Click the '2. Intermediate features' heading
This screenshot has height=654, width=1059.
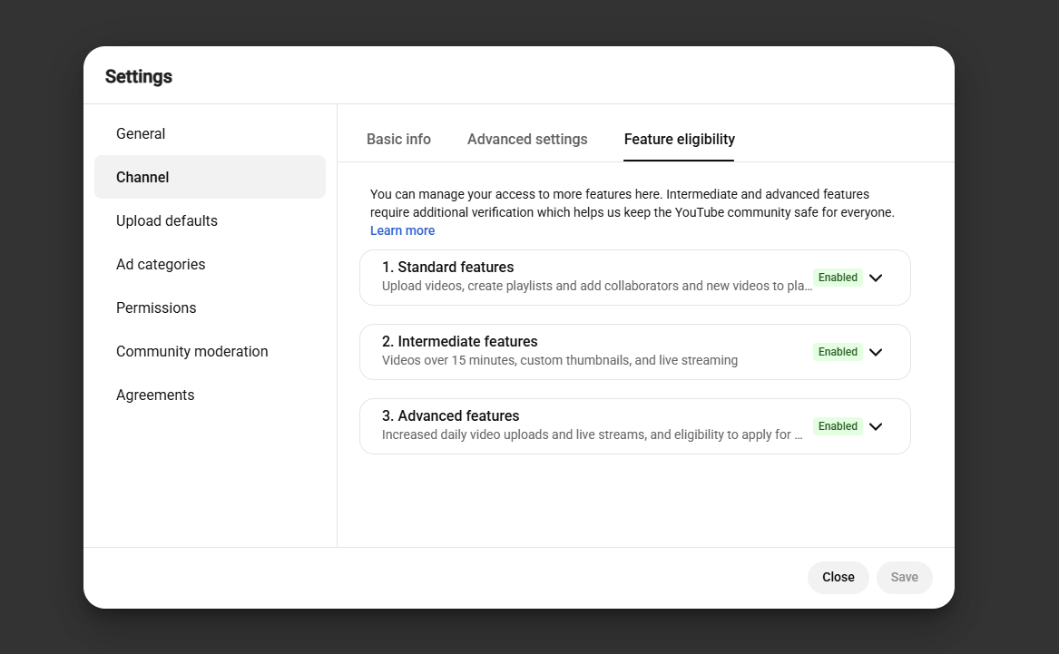tap(460, 341)
